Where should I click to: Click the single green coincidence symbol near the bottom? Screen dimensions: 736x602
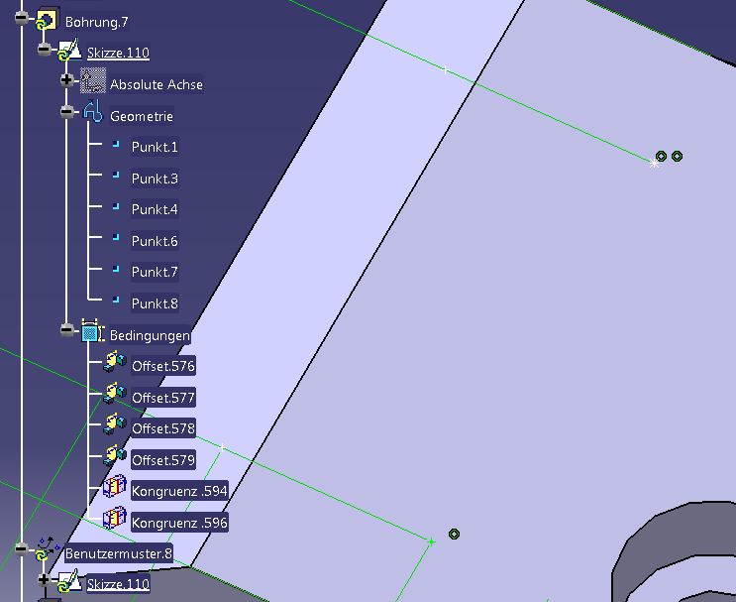(x=454, y=534)
